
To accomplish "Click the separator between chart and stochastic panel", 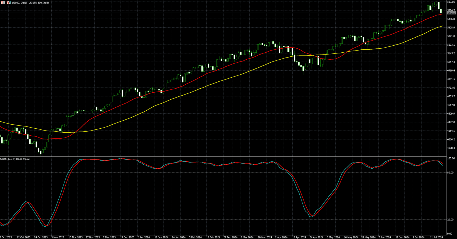I will tap(223, 157).
